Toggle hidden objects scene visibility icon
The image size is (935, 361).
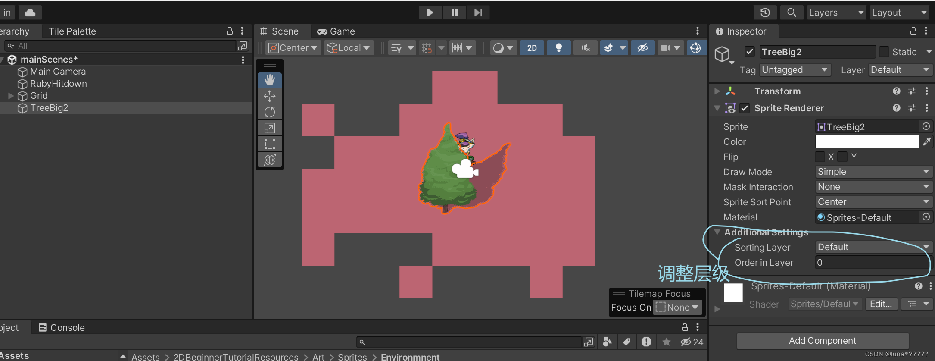tap(643, 48)
